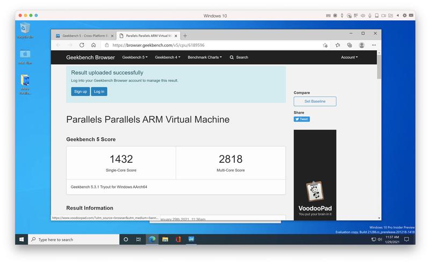This screenshot has width=430, height=264.
Task: Click the browser Home icon
Action: (x=94, y=46)
